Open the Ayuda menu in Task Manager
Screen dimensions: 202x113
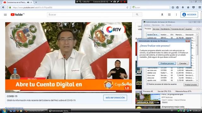pyautogui.click(x=169, y=25)
